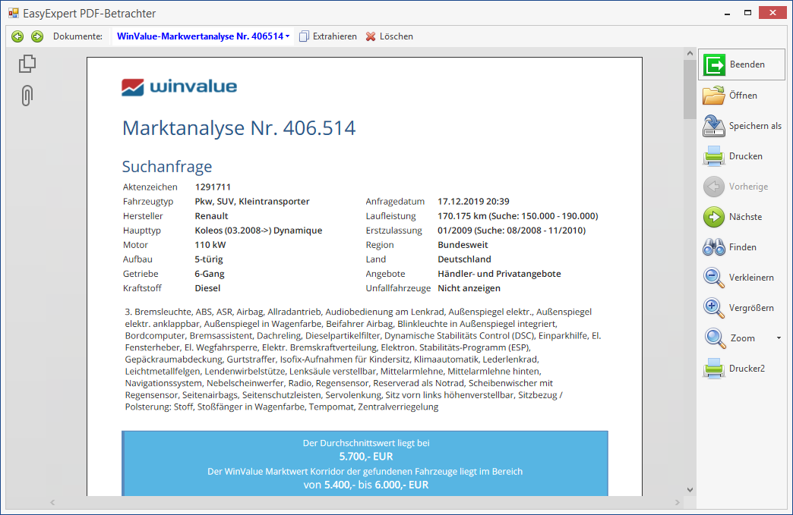Click the winvalue logo in the document
This screenshot has height=515, width=793.
179,86
